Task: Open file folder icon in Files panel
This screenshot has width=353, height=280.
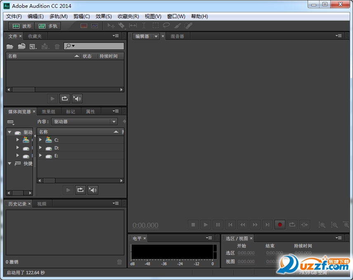Action: tap(9, 47)
